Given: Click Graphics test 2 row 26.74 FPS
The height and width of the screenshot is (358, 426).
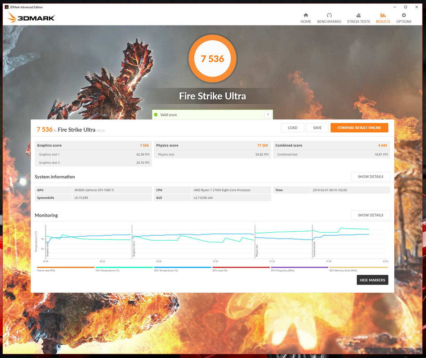Looking at the screenshot, I should [x=93, y=163].
